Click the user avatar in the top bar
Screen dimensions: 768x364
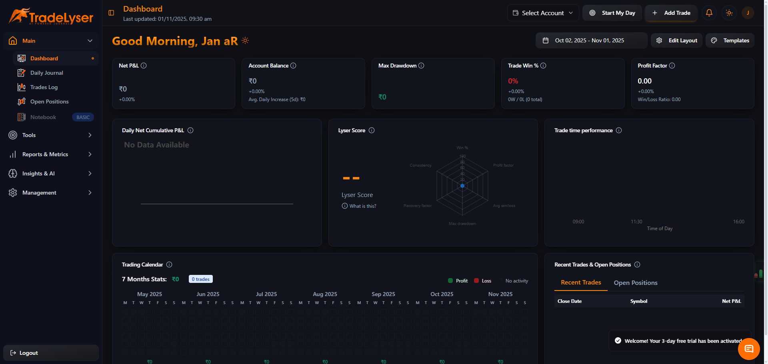748,13
